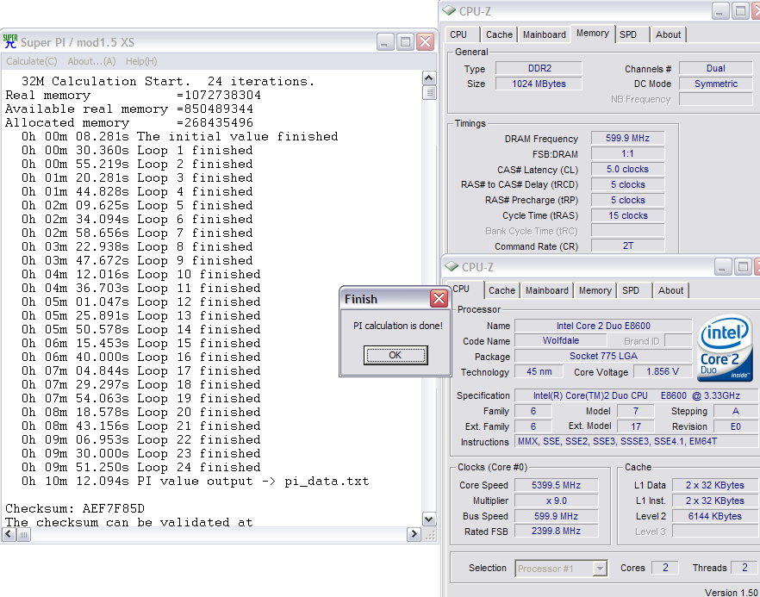Minimize the lower CPU-Z window
Viewport: 760px width, 597px height.
coord(722,266)
